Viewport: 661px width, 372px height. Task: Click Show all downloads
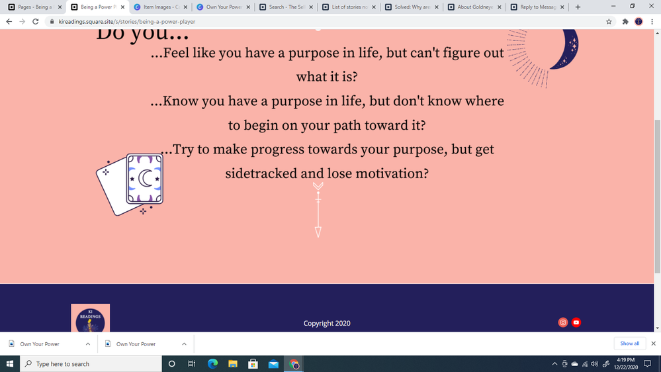629,344
